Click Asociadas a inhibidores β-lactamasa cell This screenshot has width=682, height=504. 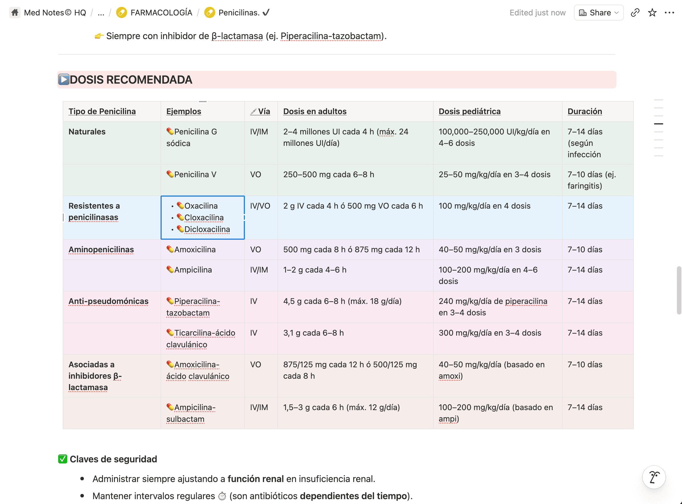[112, 376]
